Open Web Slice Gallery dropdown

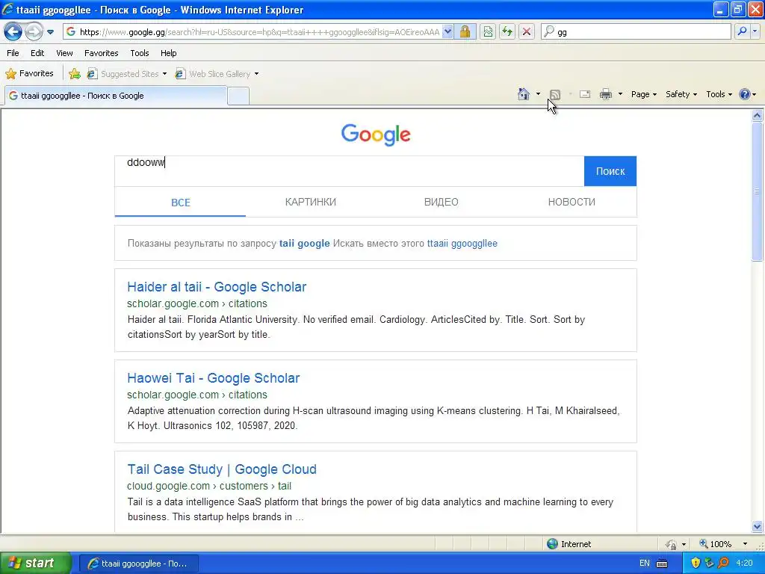tap(217, 74)
